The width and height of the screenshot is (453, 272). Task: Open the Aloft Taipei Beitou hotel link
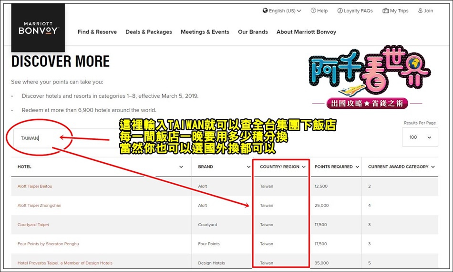coord(35,186)
